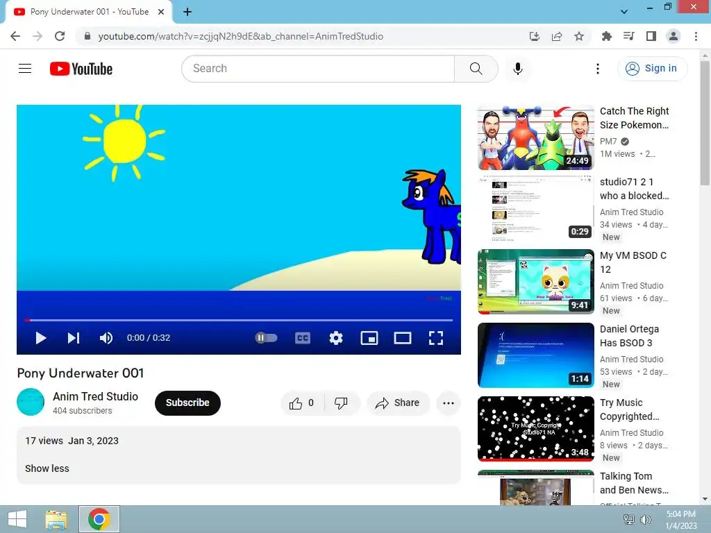Dislike the video with thumbs down
This screenshot has height=533, width=711.
(x=342, y=403)
